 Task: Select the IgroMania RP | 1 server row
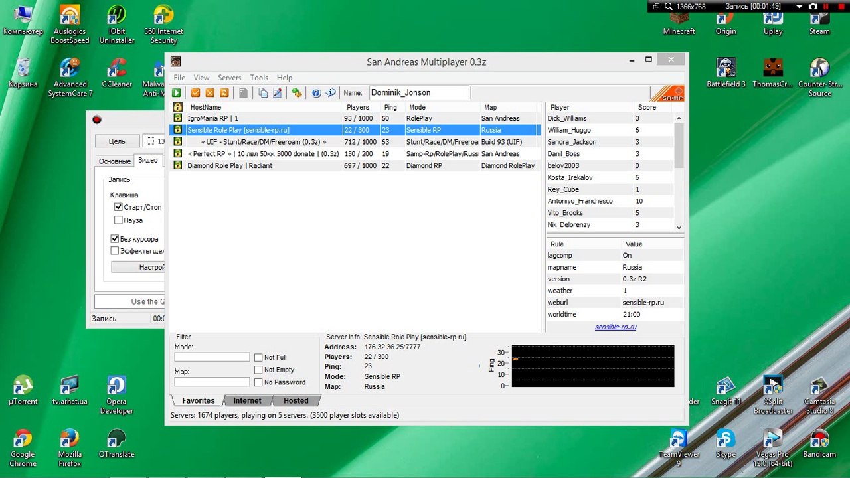pos(356,118)
